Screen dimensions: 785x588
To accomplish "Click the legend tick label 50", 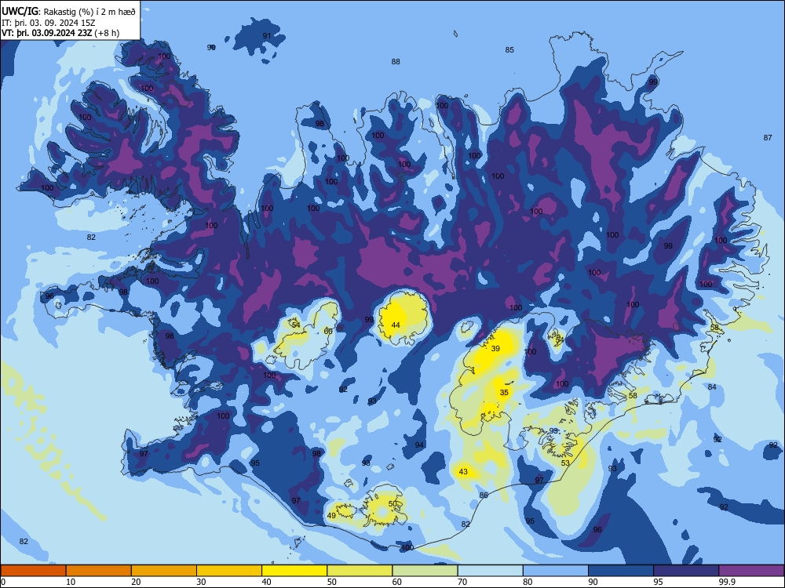I will 331,582.
